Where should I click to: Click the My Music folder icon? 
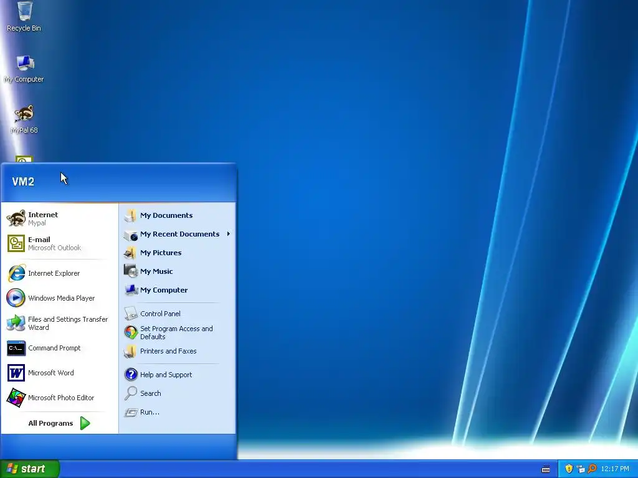131,271
